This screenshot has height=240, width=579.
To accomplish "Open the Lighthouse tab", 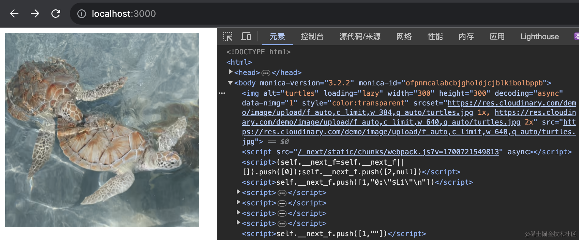I will coord(539,37).
